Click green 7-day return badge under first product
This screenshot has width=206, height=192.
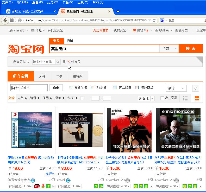click(48, 186)
